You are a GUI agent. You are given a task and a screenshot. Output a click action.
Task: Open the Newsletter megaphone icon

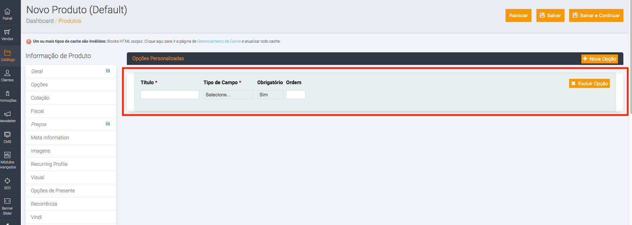[x=7, y=114]
